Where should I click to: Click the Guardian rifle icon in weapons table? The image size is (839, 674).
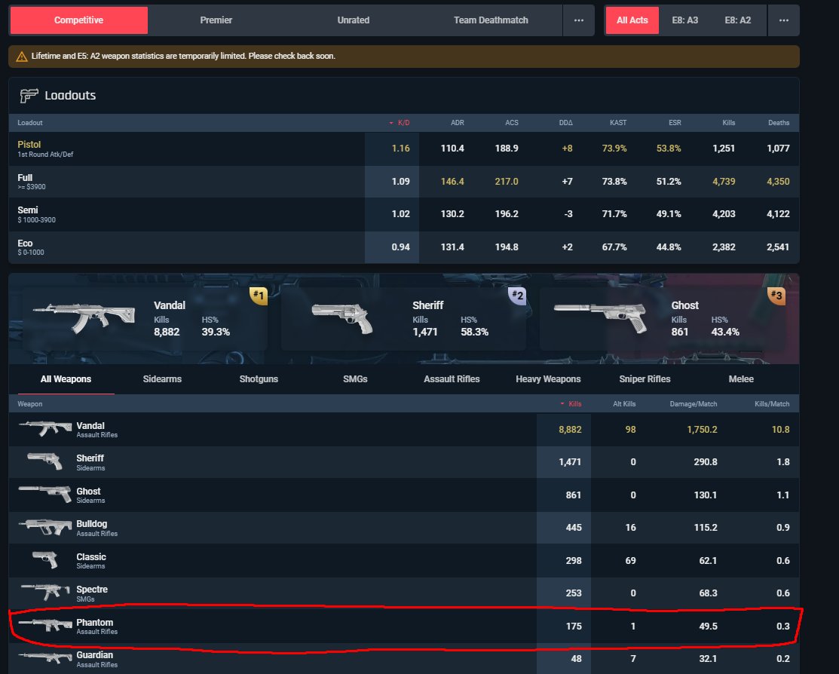pyautogui.click(x=45, y=657)
